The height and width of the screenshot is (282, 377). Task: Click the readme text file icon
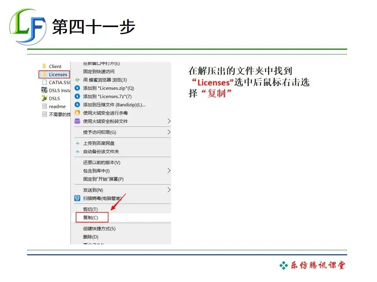(x=44, y=106)
